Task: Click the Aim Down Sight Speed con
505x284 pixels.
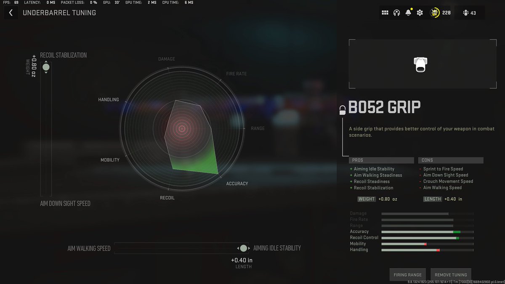Action: pos(446,175)
